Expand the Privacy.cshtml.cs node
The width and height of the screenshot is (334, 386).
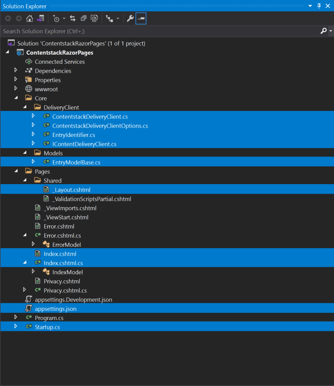point(25,290)
